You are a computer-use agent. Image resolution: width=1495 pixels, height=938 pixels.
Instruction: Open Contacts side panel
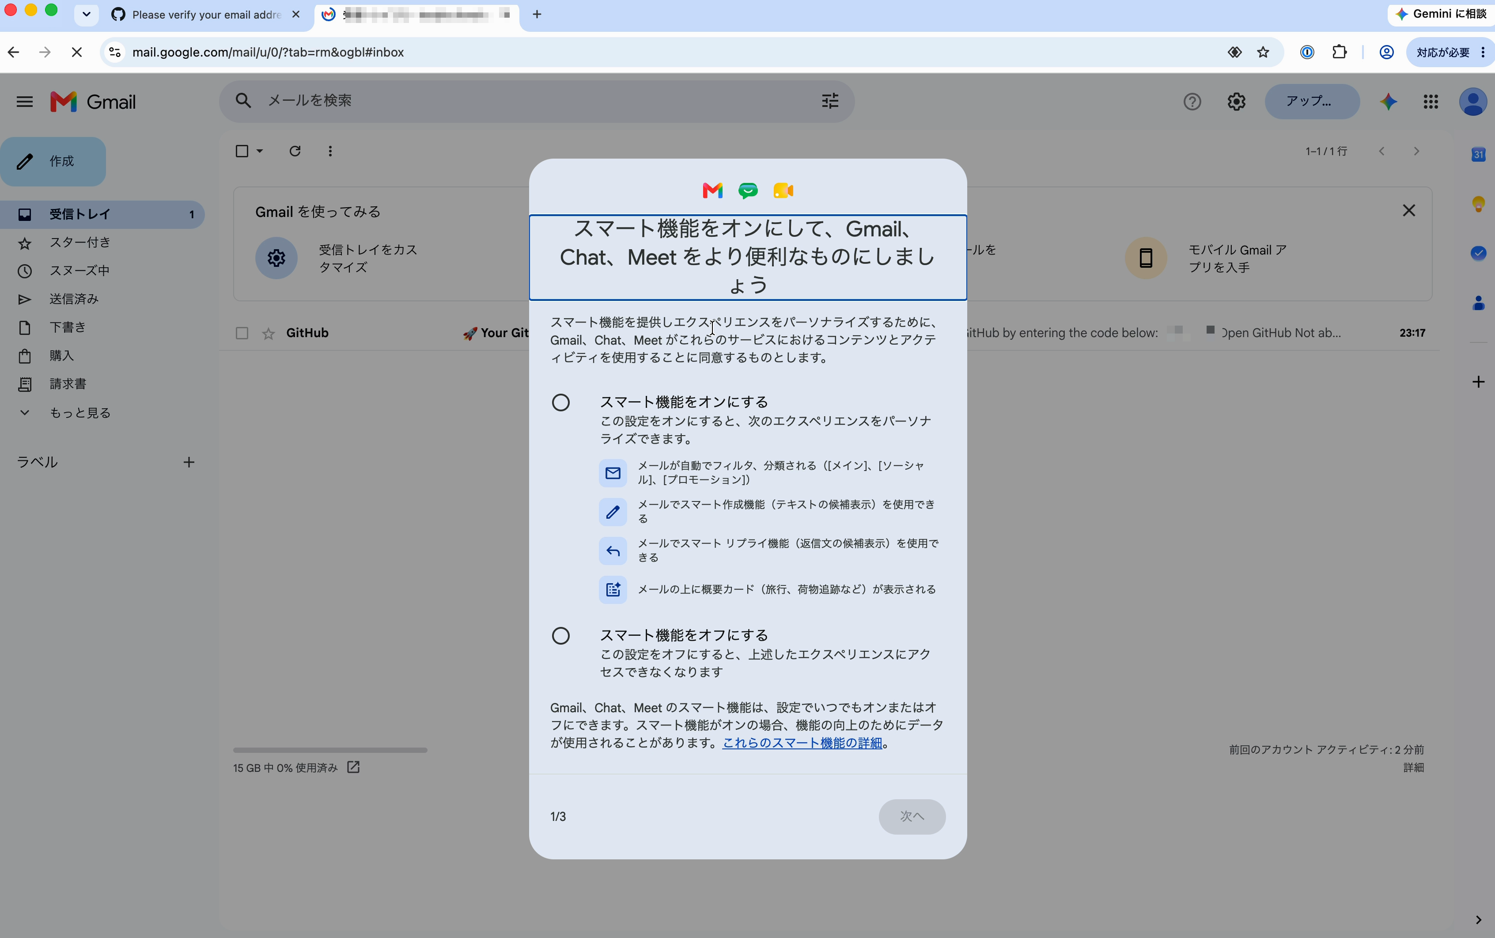[x=1478, y=303]
